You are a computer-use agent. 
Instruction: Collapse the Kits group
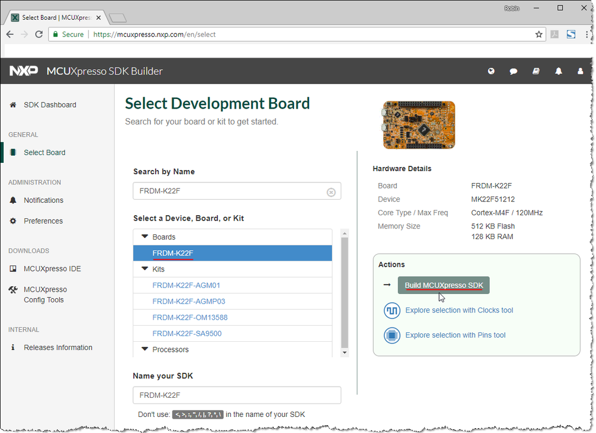tap(144, 269)
